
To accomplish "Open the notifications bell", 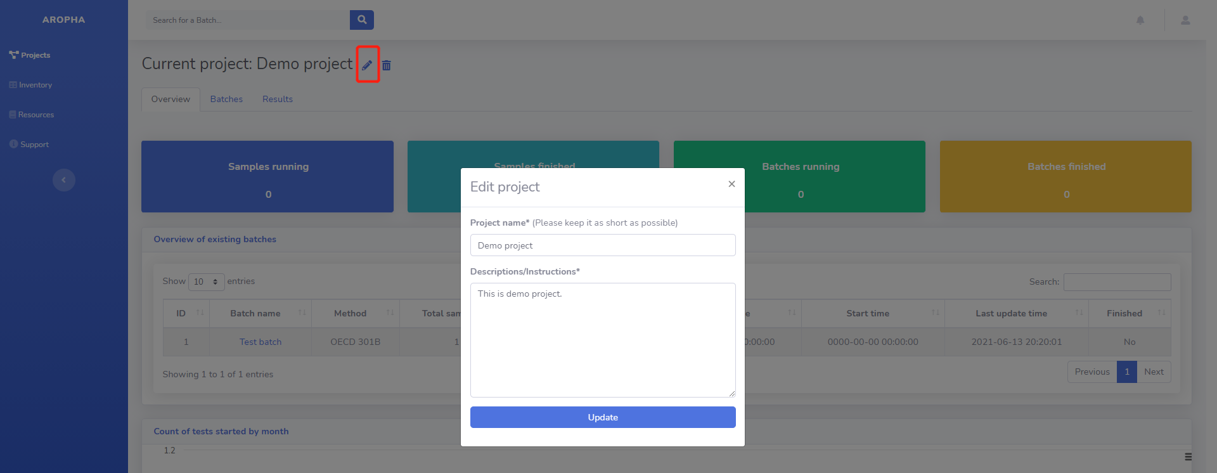I will point(1140,20).
